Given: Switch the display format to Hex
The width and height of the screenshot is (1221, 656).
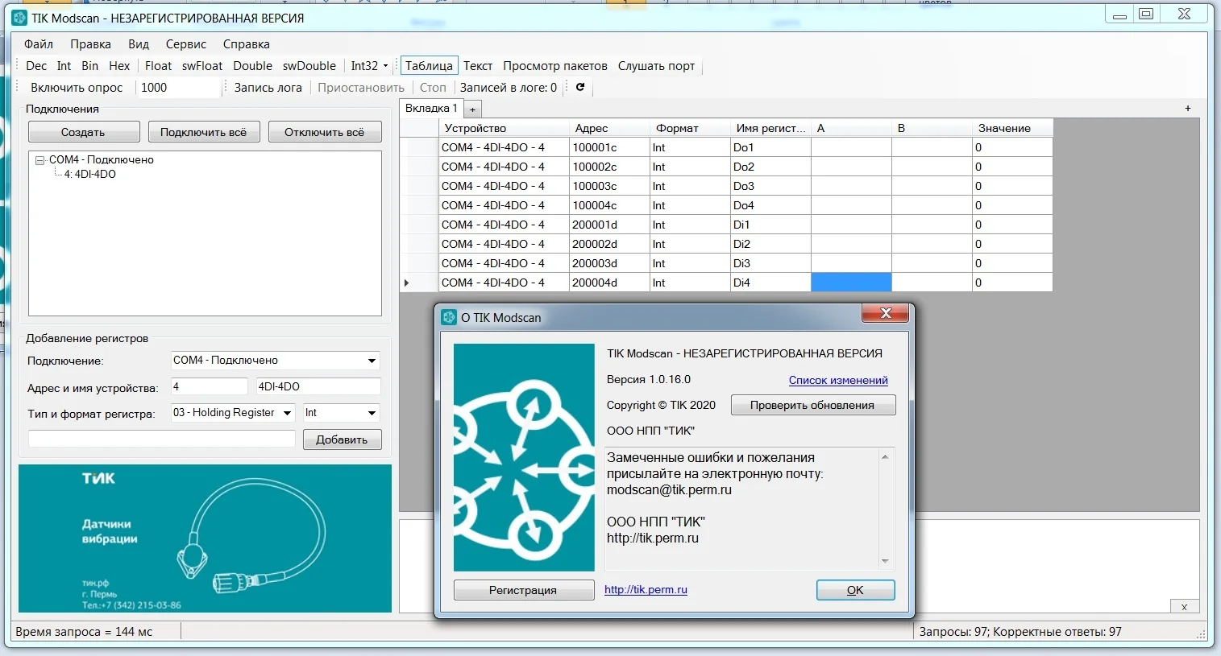Looking at the screenshot, I should click(119, 66).
